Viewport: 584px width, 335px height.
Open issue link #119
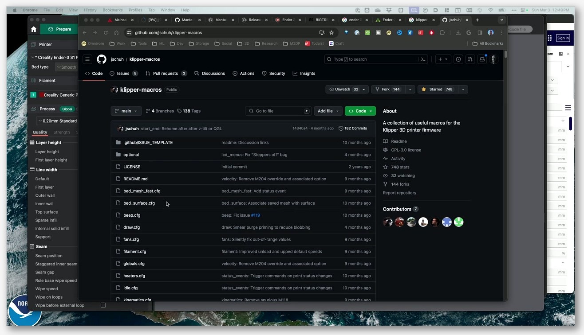(256, 215)
